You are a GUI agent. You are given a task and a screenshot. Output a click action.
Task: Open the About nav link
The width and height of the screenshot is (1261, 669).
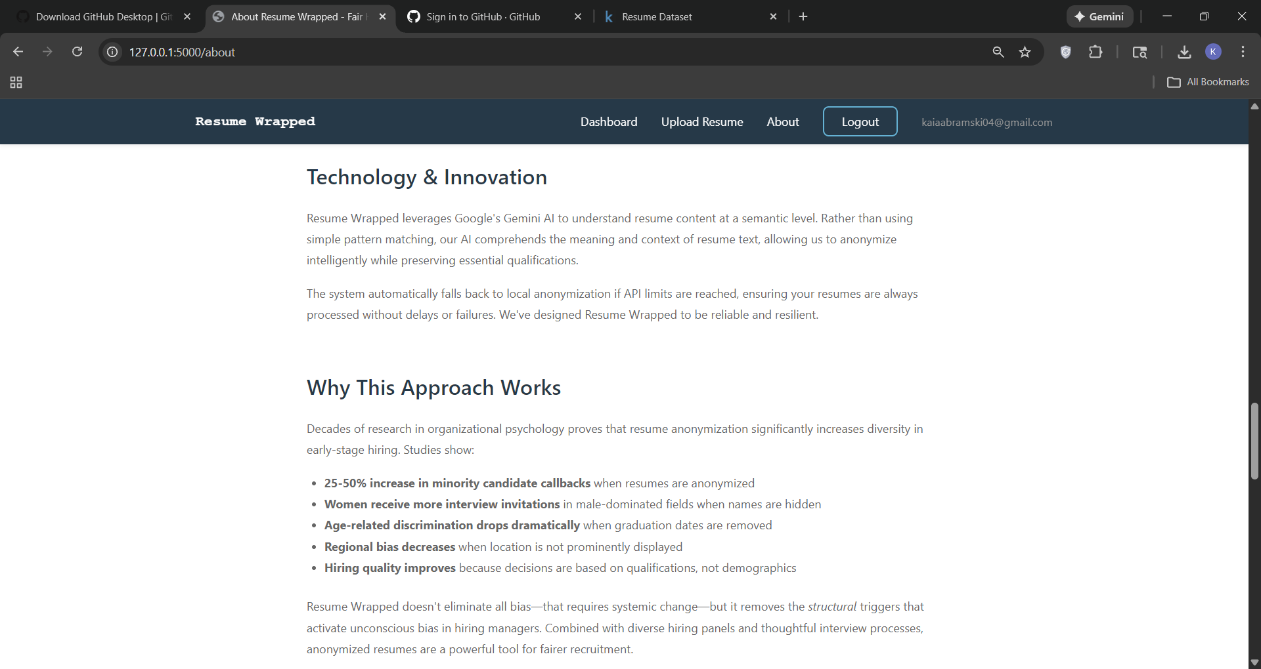pyautogui.click(x=783, y=122)
